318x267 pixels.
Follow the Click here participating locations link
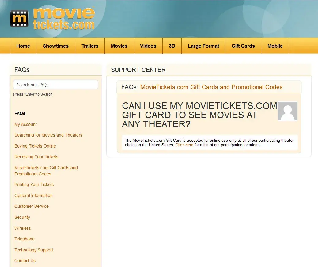pos(184,145)
